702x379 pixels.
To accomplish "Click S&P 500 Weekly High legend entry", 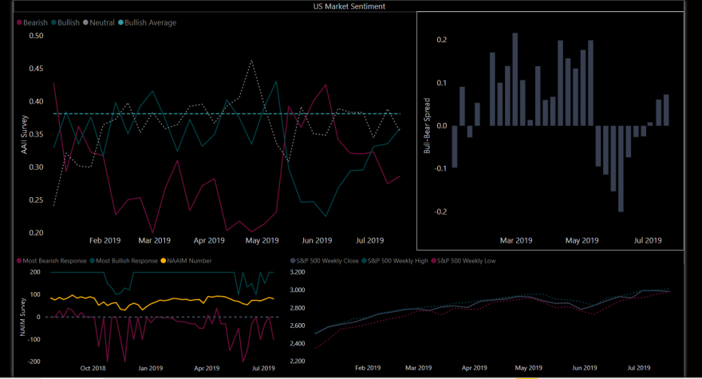I will click(395, 261).
